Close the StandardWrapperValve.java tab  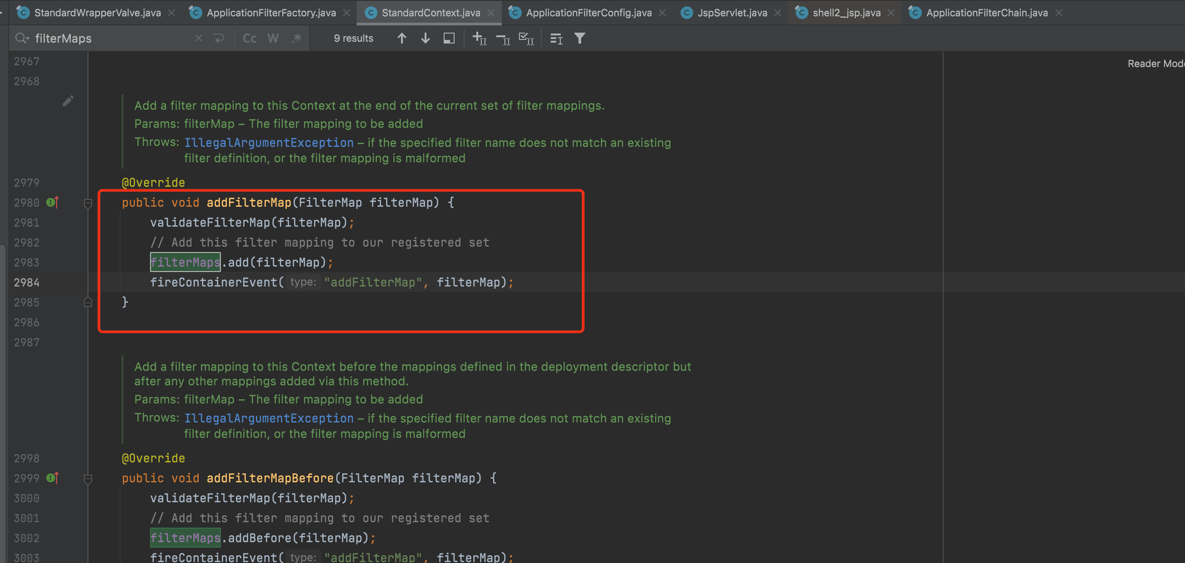[x=171, y=13]
